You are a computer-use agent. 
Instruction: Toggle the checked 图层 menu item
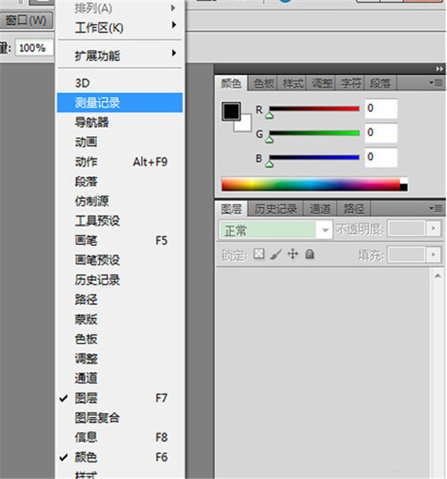click(x=120, y=398)
